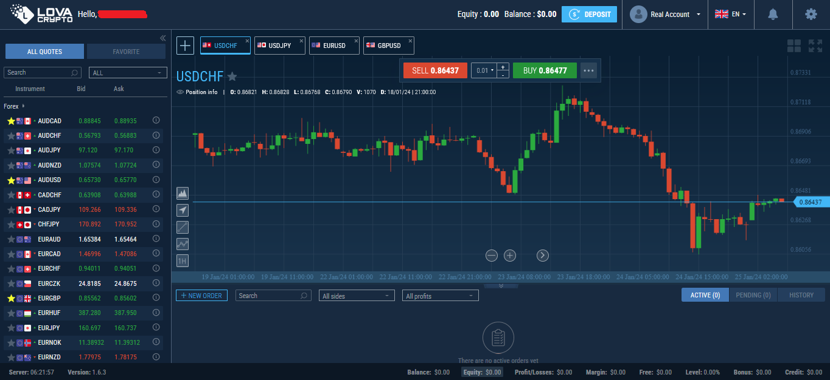The height and width of the screenshot is (380, 830).
Task: Switch to FAVORITE tab
Action: (x=126, y=52)
